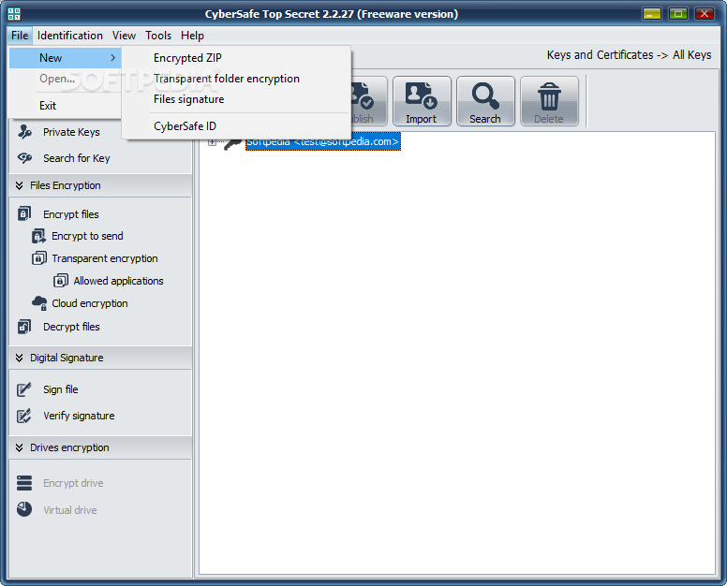Close the CyberSafe window
This screenshot has width=727, height=586.
click(x=704, y=13)
